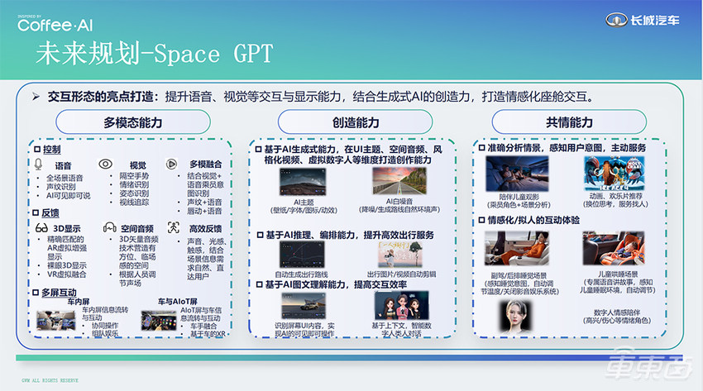703x391 pixels.
Task: Click the play-circle icon beside 多模融合
Action: 171,164
